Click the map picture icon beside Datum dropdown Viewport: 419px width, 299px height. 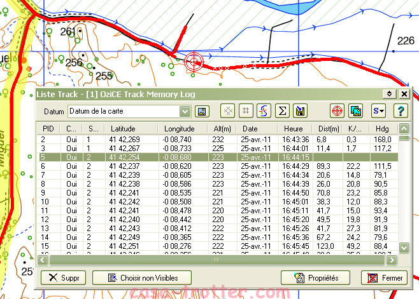[x=202, y=111]
